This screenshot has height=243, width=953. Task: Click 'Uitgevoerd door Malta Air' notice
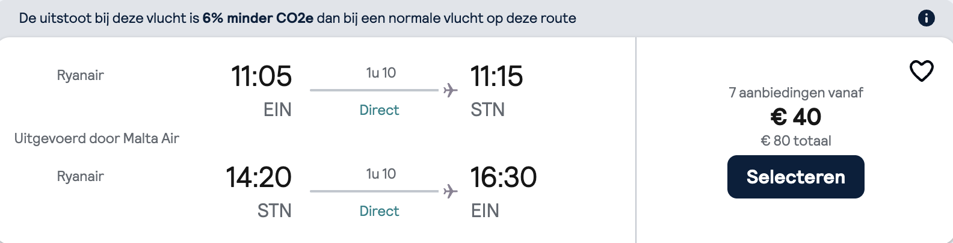[97, 138]
